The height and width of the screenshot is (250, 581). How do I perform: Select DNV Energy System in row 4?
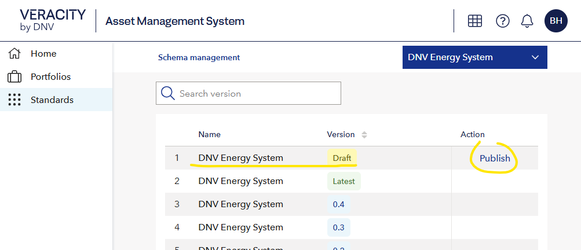[x=241, y=227]
